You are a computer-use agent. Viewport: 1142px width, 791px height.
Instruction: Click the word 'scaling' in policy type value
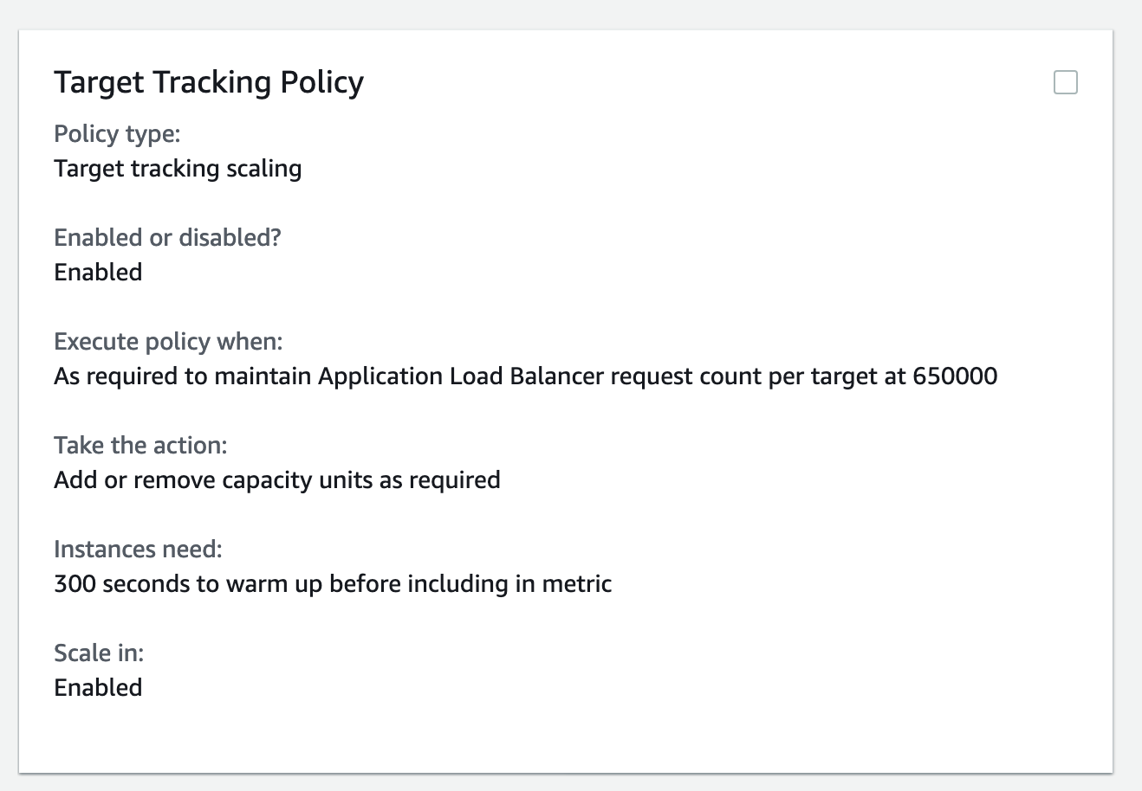coord(263,169)
